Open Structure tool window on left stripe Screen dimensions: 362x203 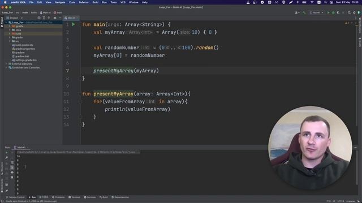(2, 168)
